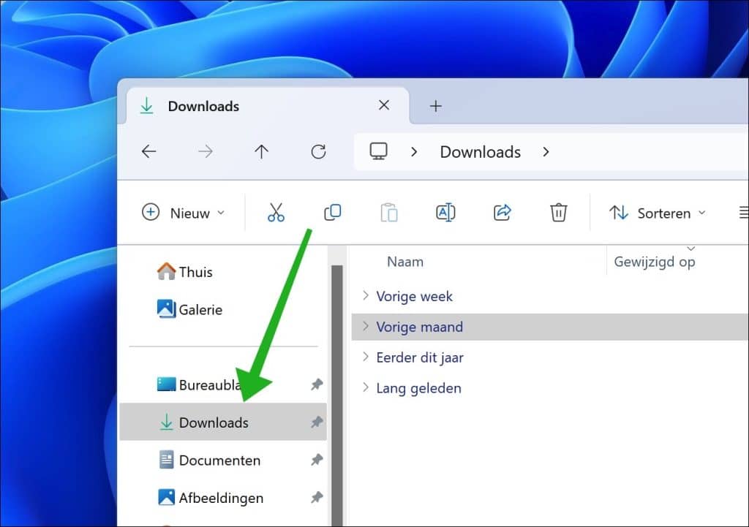Viewport: 749px width, 527px height.
Task: Select the Eerder dit jaar group label
Action: pos(420,357)
